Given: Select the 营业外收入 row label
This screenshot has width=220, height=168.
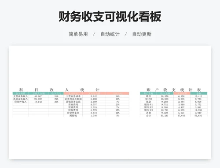Looking at the screenshot, I should click(x=20, y=102).
